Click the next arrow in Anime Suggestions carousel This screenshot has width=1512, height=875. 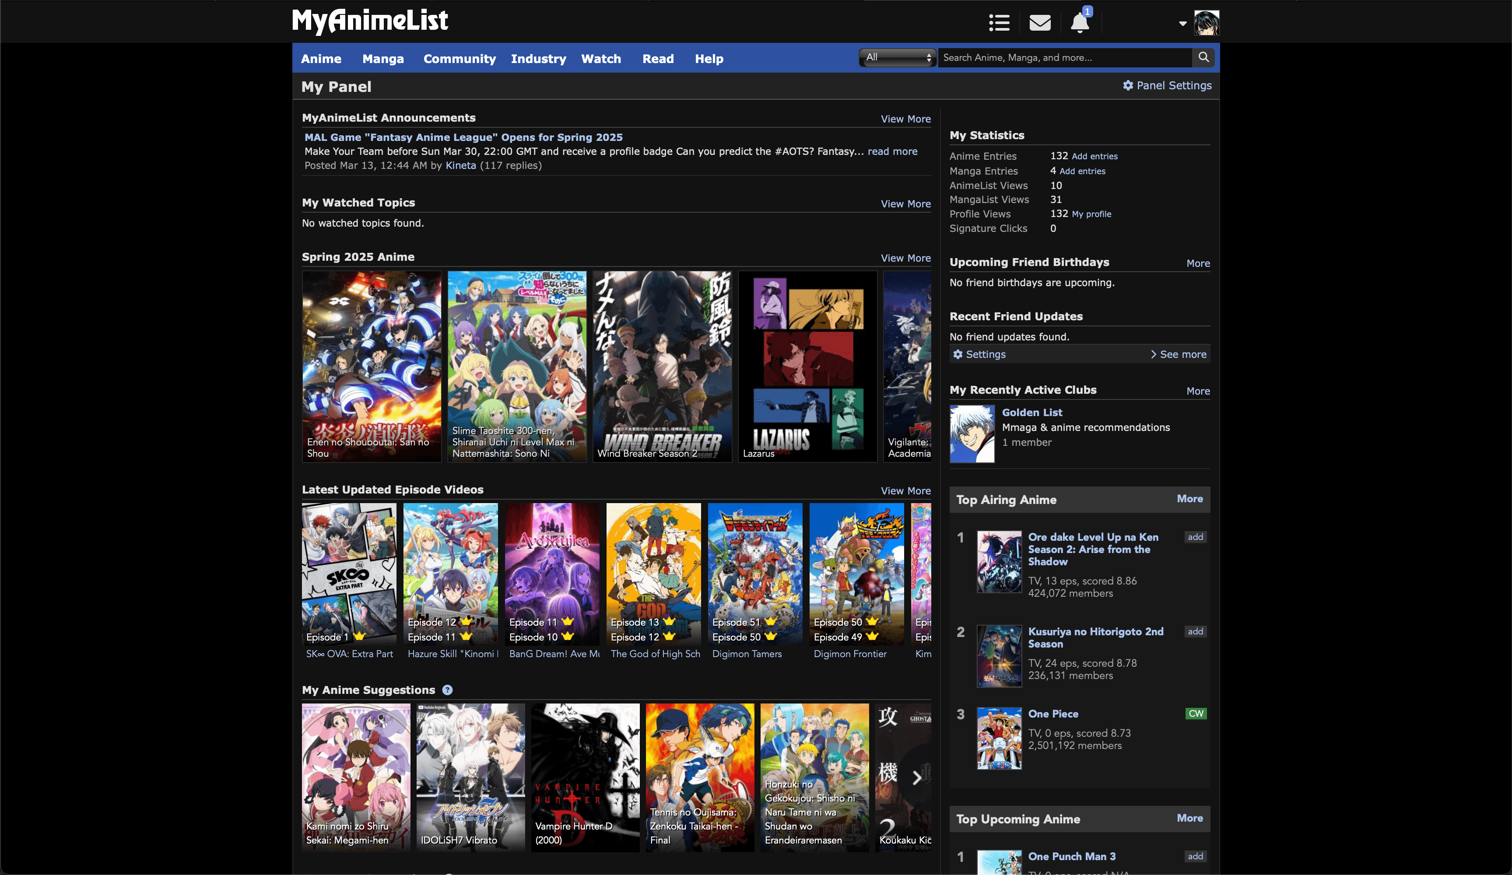[x=916, y=778]
